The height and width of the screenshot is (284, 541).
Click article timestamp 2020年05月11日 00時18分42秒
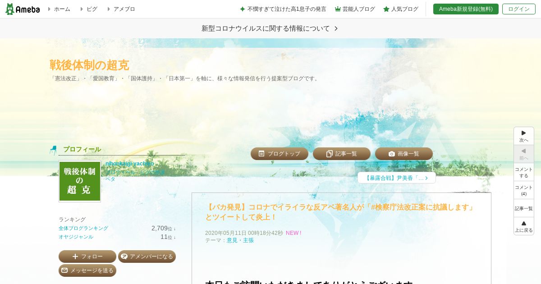point(244,233)
